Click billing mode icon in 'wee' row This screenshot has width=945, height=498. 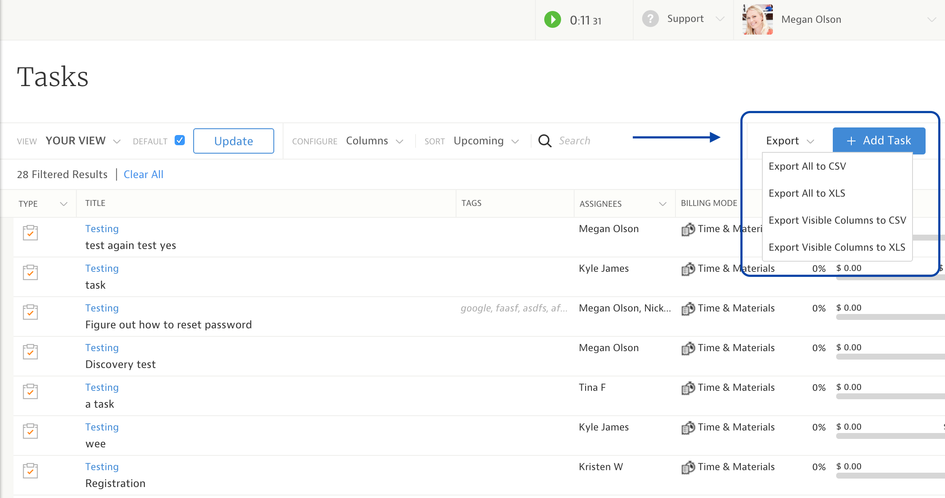tap(688, 428)
